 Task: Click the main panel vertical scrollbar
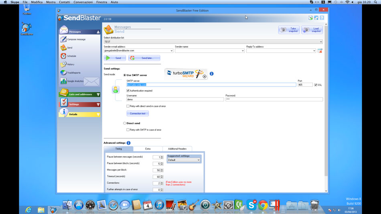point(326,101)
